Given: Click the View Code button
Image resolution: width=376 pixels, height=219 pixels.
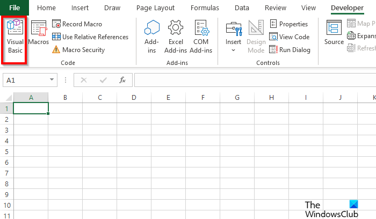Looking at the screenshot, I should click(289, 37).
